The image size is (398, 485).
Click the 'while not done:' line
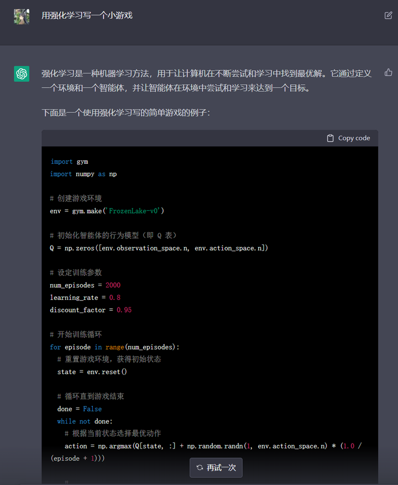click(85, 421)
